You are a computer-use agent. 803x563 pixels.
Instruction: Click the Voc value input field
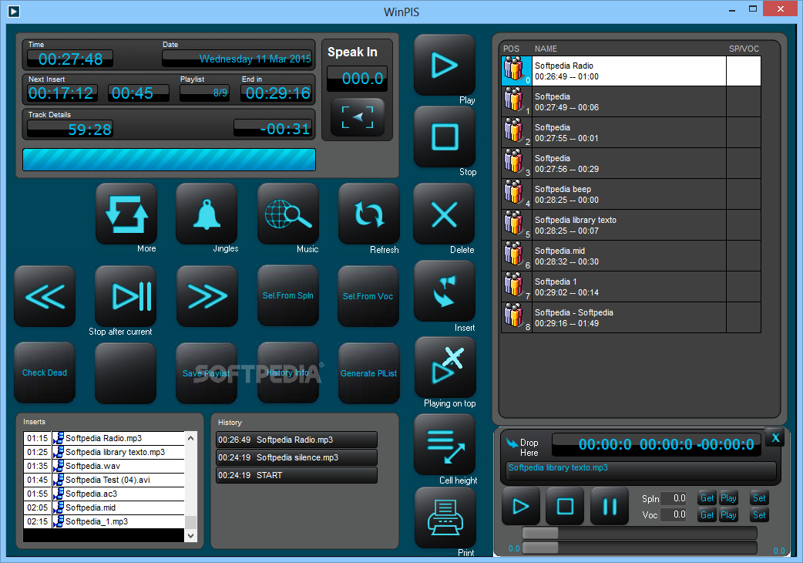click(x=674, y=514)
